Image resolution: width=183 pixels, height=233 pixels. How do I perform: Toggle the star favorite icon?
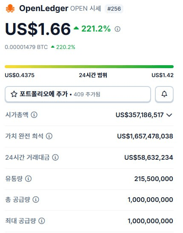(x=14, y=94)
